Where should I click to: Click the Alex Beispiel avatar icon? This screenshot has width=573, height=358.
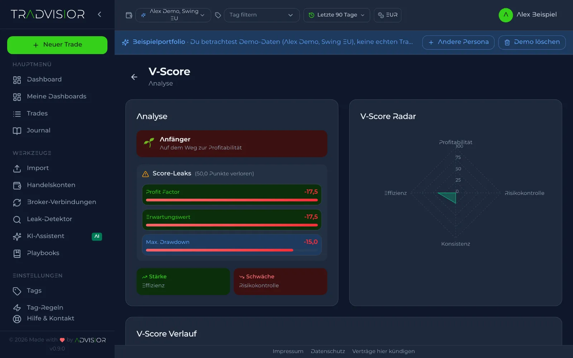pos(506,15)
